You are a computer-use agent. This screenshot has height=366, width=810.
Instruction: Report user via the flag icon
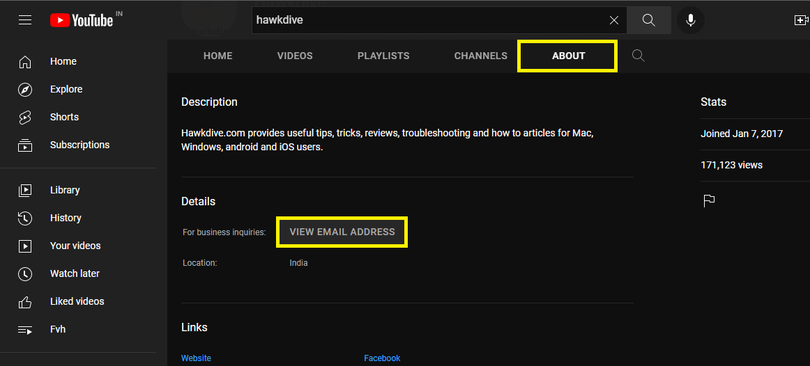pyautogui.click(x=709, y=201)
